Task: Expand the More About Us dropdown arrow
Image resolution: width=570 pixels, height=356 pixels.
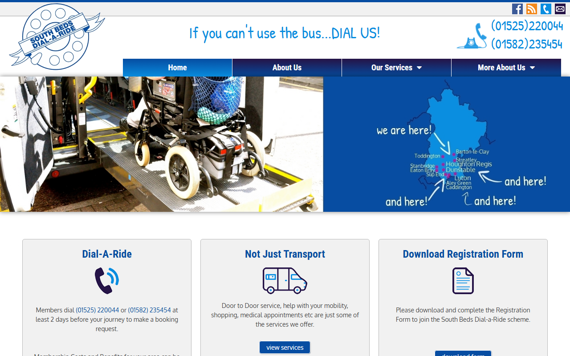Action: coord(532,68)
